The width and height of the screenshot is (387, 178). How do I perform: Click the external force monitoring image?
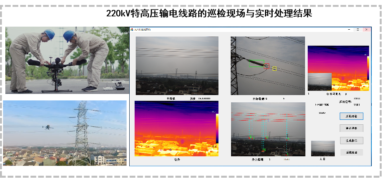pyautogui.click(x=268, y=129)
